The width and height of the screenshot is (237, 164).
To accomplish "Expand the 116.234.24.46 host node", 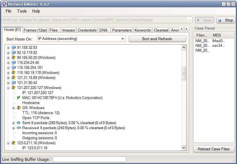I will (8, 63).
